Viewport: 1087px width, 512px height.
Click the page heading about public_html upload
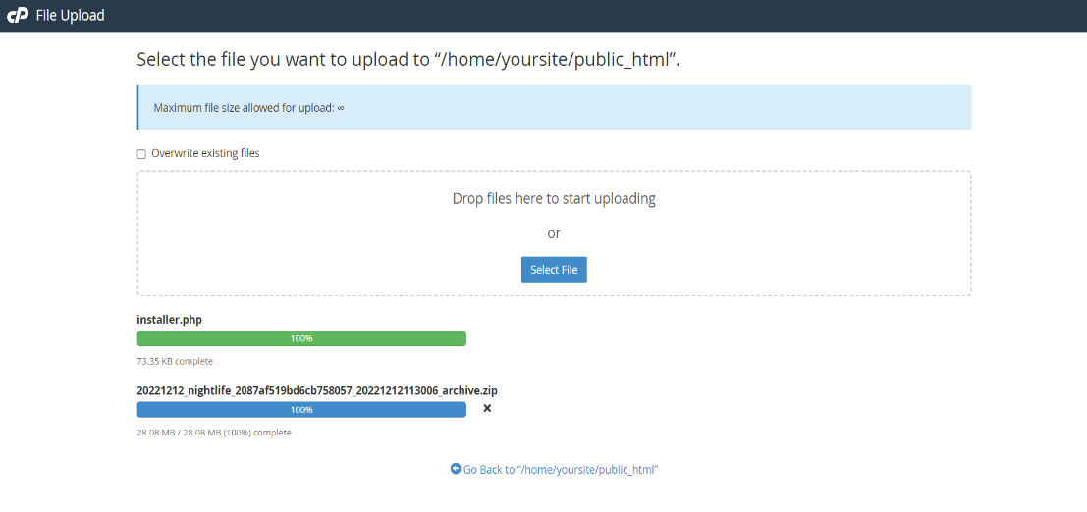(408, 60)
